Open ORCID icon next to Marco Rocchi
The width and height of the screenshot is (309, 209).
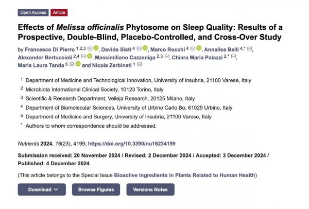pyautogui.click(x=199, y=49)
